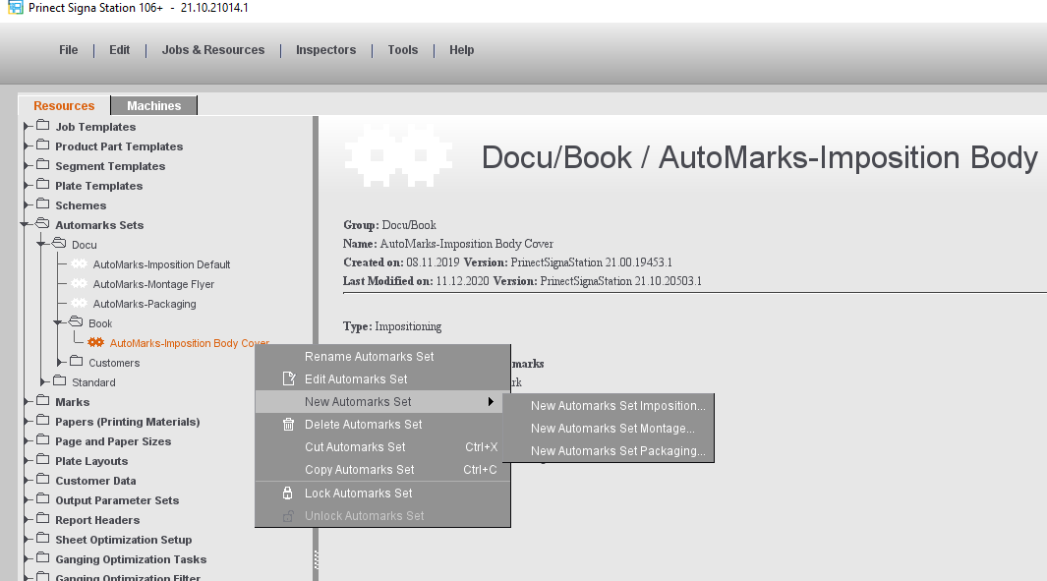Click the Papers (Printing Materials) folder icon
Screen dimensions: 1047x581
tap(43, 421)
